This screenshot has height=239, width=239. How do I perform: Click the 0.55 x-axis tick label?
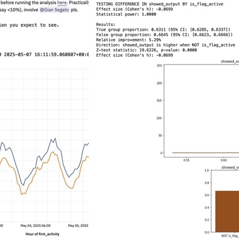click(186, 160)
